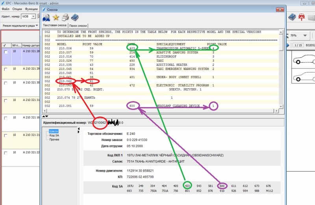Image resolution: width=315 pixels, height=205 pixels.
Task: Click the blue book icon in main EPC toolbar
Action: click(292, 17)
